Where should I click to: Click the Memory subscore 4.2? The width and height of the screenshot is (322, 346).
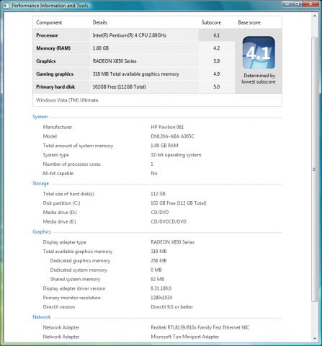[x=216, y=48]
